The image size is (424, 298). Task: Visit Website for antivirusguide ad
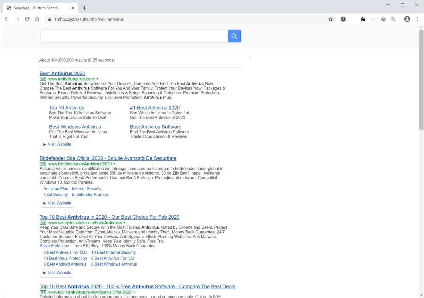pos(57,145)
